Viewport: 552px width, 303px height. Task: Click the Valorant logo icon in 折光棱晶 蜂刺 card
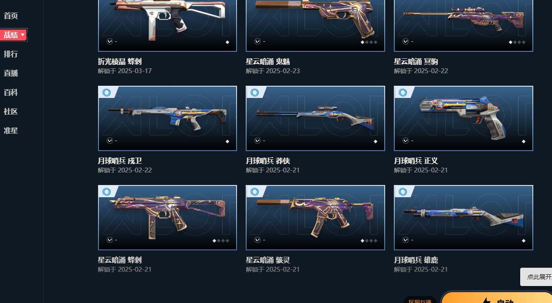pyautogui.click(x=109, y=41)
